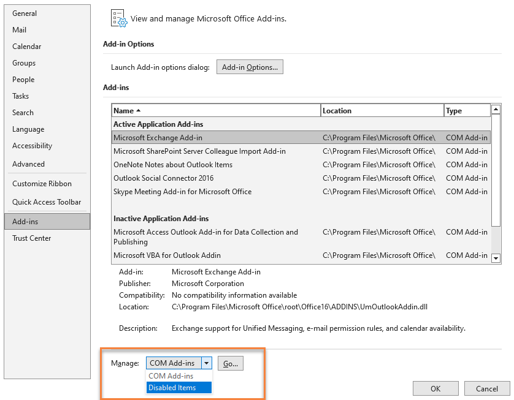The image size is (514, 400).
Task: Select Microsoft Access Outlook Add-in for Data Collection
Action: coord(301,237)
